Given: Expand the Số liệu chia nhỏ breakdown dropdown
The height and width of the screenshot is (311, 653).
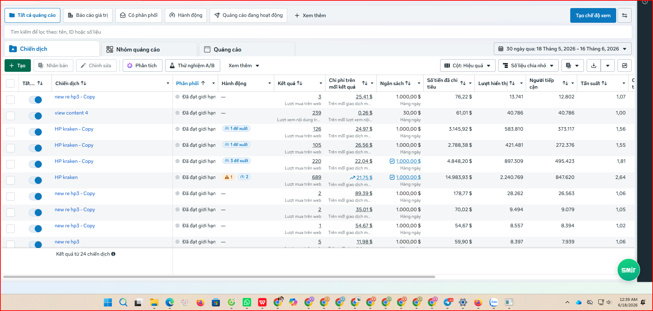Looking at the screenshot, I should [x=529, y=65].
